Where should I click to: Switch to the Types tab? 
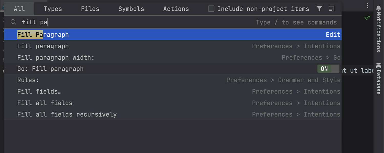53,9
